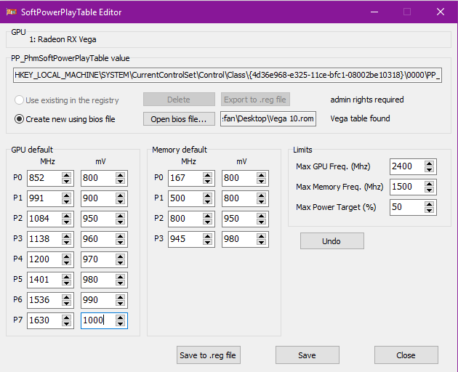Decrease Memory P3 MHz with down arrow
This screenshot has width=458, height=372.
[207, 242]
